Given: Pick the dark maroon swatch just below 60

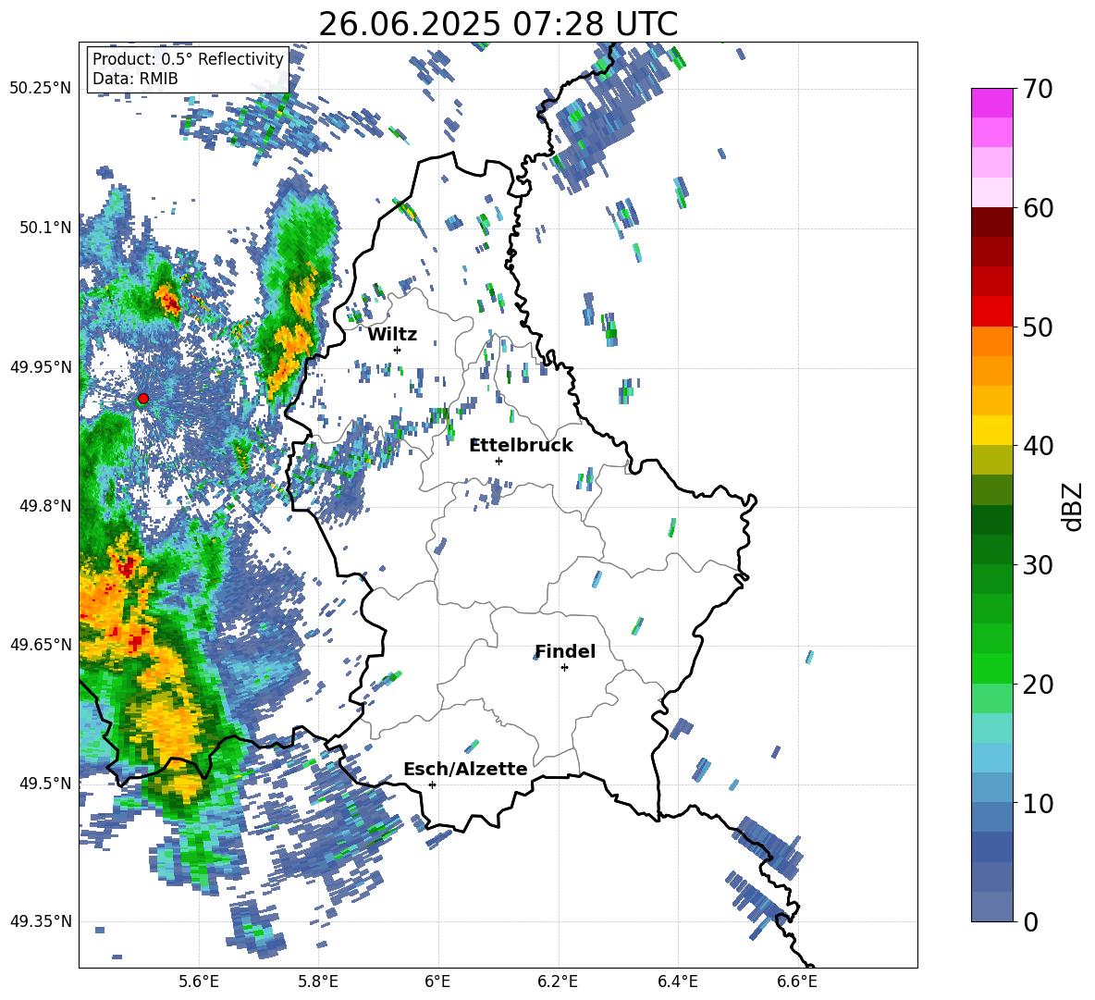Looking at the screenshot, I should pos(991,222).
